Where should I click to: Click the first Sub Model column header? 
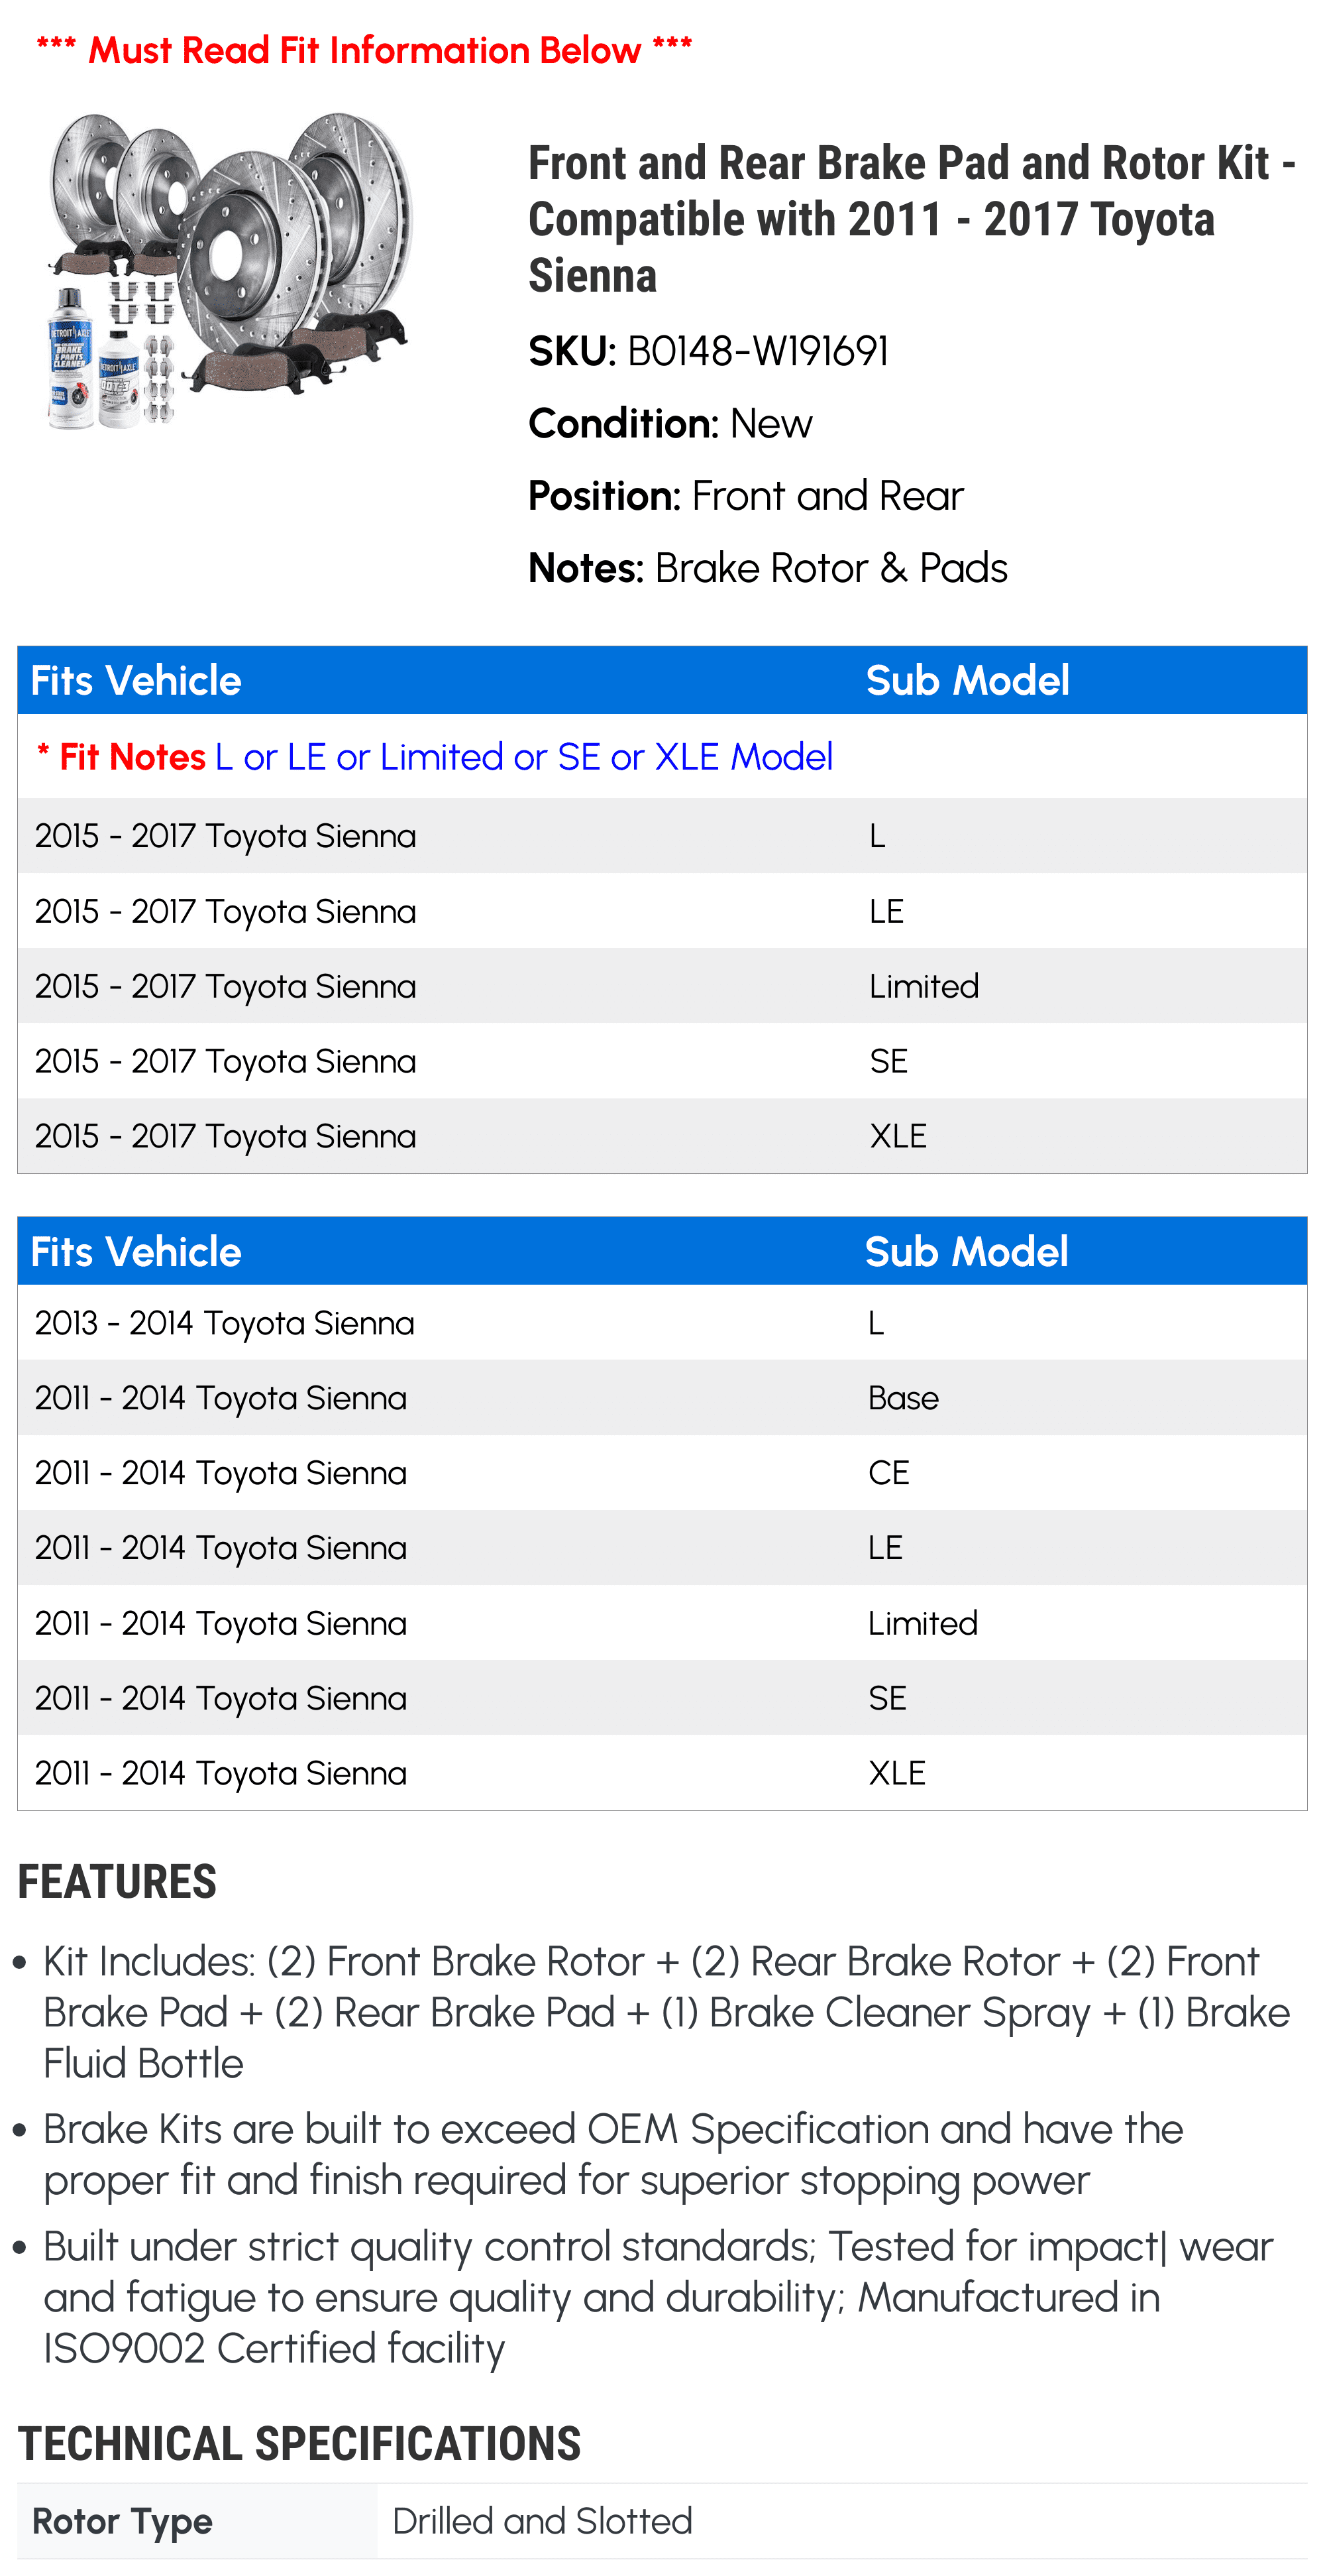pos(967,680)
